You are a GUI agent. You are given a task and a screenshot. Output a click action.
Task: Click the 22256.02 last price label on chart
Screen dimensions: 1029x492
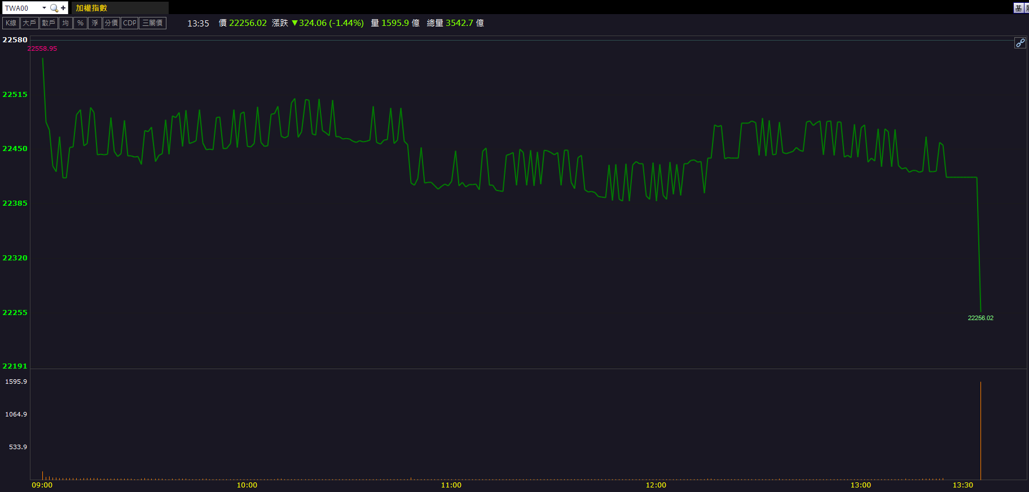point(980,318)
